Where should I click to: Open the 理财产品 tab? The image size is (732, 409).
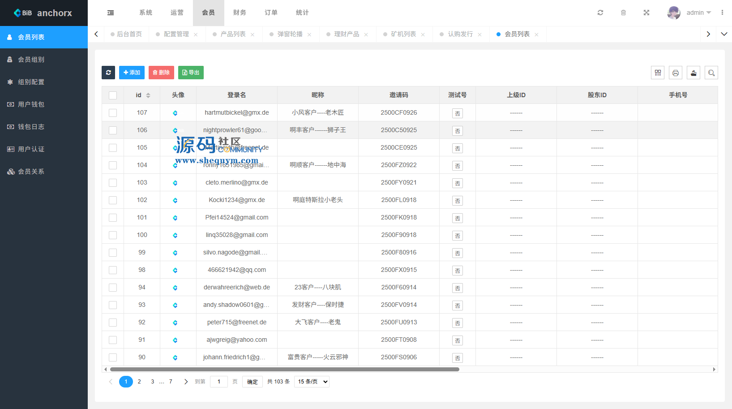(347, 34)
